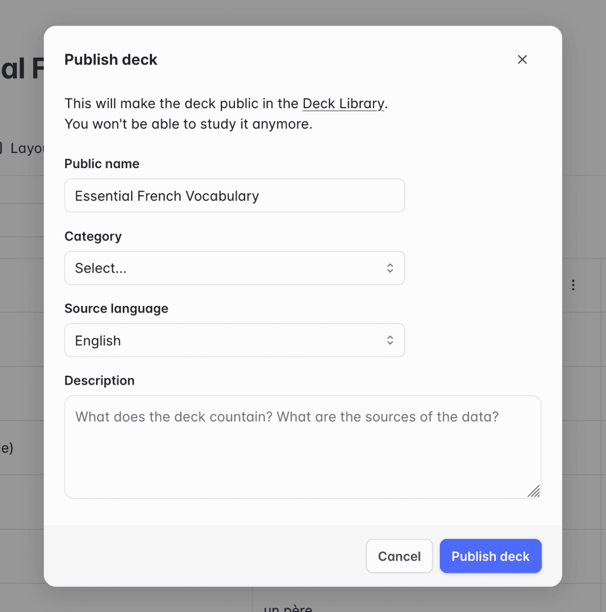Click the Category label
Screen dimensions: 606x612
pos(93,236)
